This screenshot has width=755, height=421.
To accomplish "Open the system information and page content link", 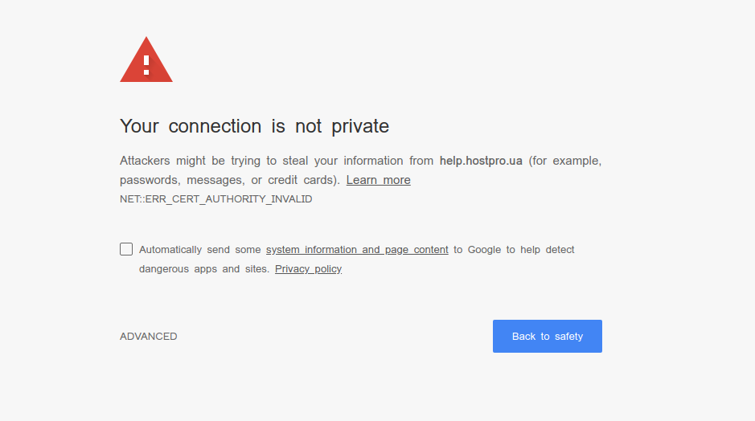I will click(x=357, y=250).
